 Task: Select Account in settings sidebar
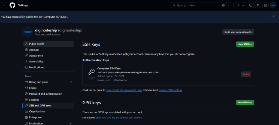(x=48, y=50)
